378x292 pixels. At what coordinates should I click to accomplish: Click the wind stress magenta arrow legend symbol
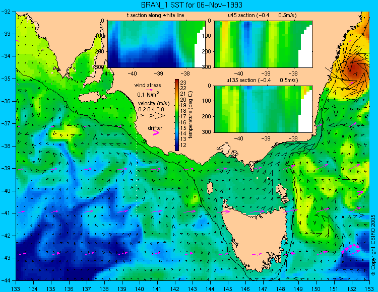[149, 90]
